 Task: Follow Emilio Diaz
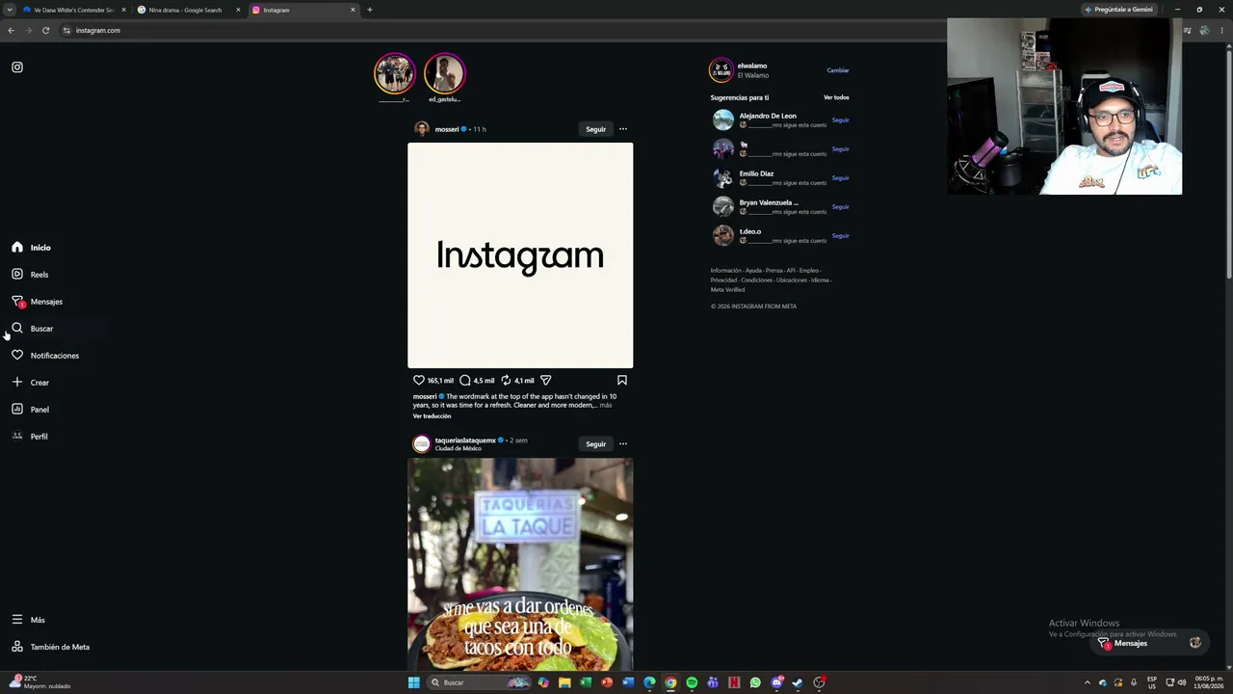pyautogui.click(x=841, y=177)
